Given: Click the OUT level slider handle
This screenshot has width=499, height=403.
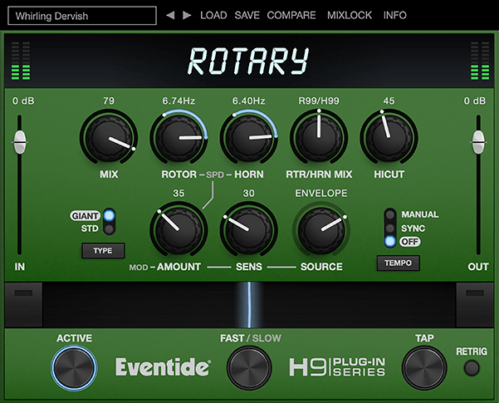Looking at the screenshot, I should pos(478,142).
